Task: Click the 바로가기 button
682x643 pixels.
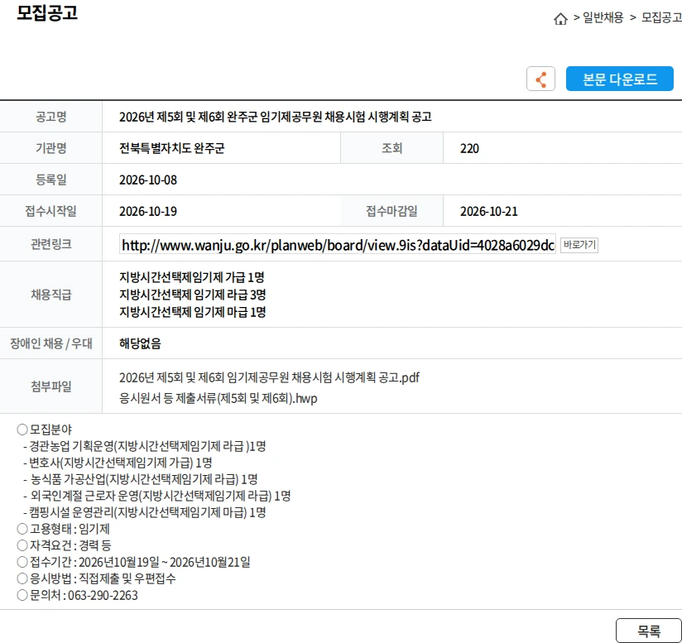Action: 579,245
